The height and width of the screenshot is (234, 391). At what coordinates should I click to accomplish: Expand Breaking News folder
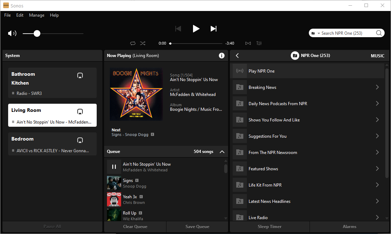(377, 87)
